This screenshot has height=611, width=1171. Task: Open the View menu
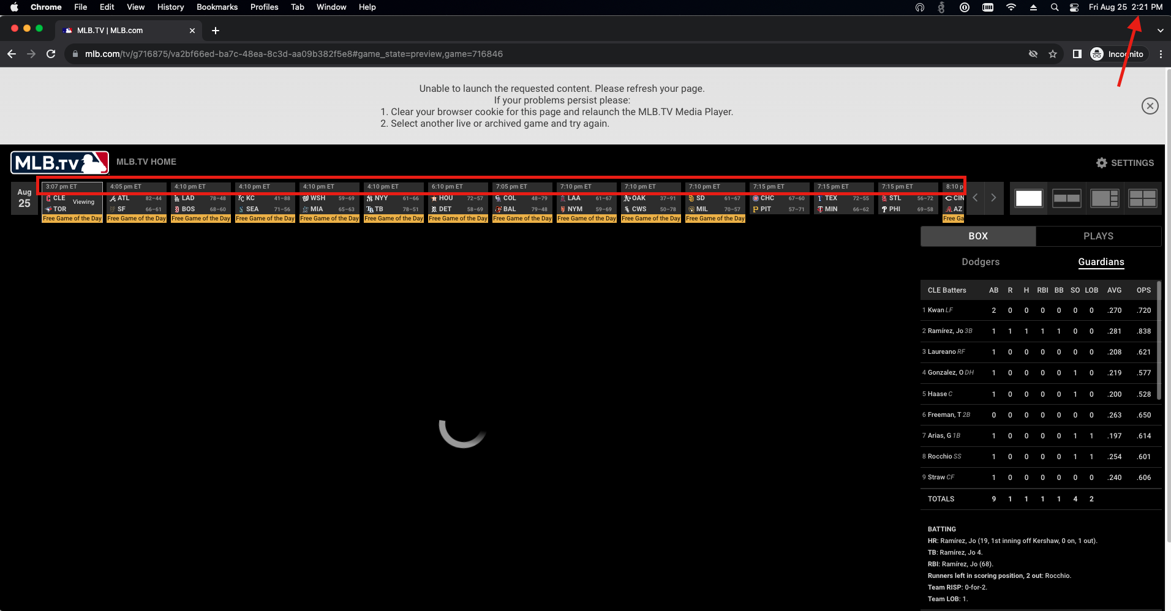tap(135, 7)
